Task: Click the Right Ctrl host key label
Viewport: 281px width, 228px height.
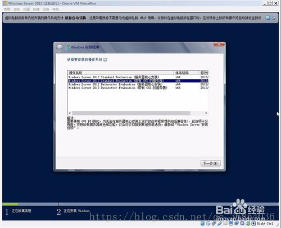Action: (x=265, y=223)
